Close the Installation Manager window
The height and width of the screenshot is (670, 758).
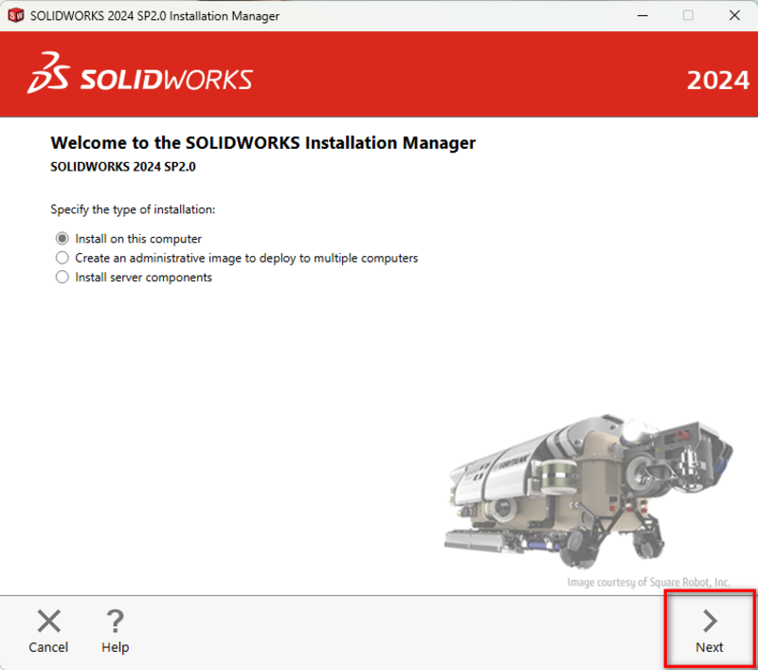click(734, 15)
